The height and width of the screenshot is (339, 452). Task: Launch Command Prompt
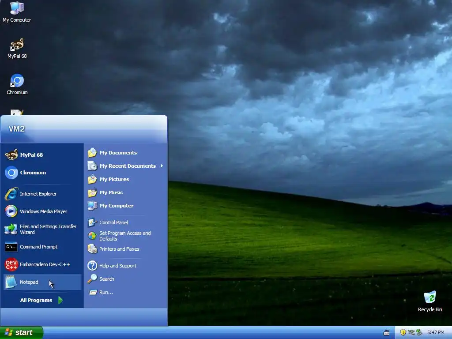[x=42, y=247]
